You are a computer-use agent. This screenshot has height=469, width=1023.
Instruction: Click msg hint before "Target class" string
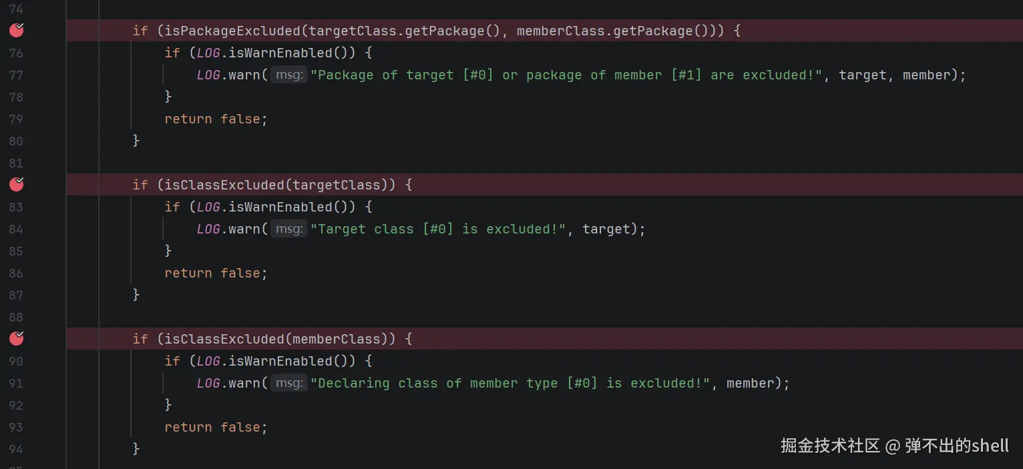tap(288, 229)
